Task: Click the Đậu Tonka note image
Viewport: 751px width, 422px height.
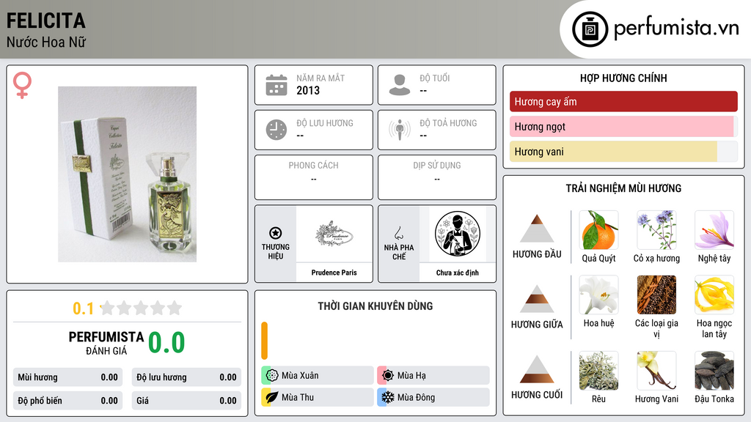Action: coord(714,370)
